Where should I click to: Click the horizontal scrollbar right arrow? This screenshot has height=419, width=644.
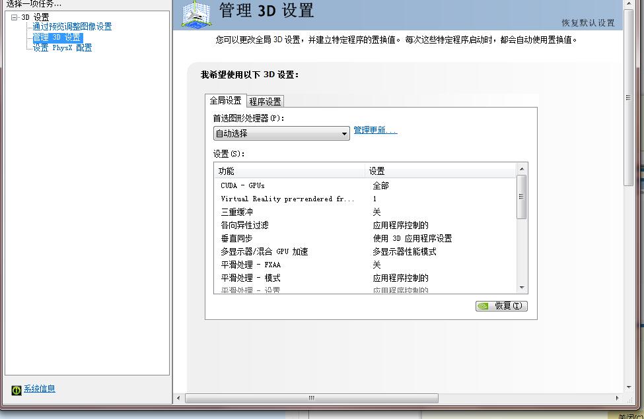[x=618, y=398]
